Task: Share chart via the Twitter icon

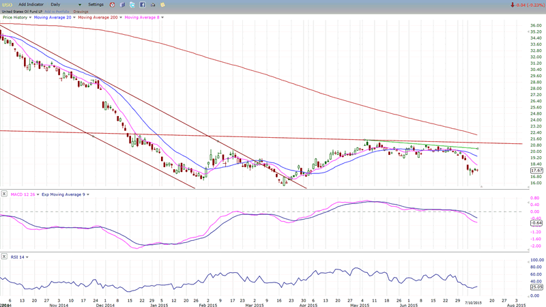Action: pos(132,5)
